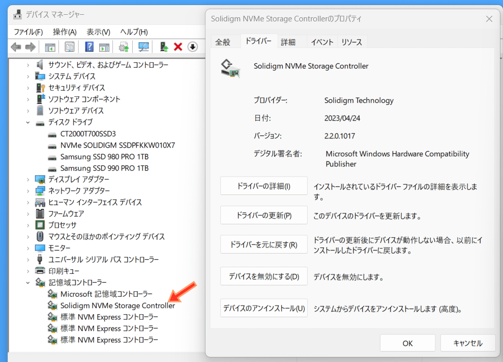This screenshot has width=503, height=362.
Task: Collapse the ディスク ドライブ node
Action: tap(28, 122)
